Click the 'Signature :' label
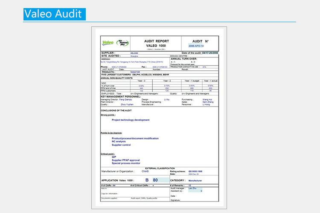The image size is (320, 213). [175, 200]
